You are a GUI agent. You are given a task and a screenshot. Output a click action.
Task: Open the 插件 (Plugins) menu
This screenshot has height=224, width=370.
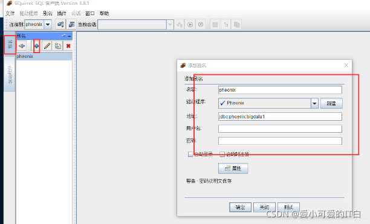pos(62,13)
